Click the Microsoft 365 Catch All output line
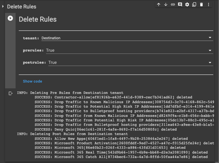Screen dimensions: 219x163 [x=121, y=157]
